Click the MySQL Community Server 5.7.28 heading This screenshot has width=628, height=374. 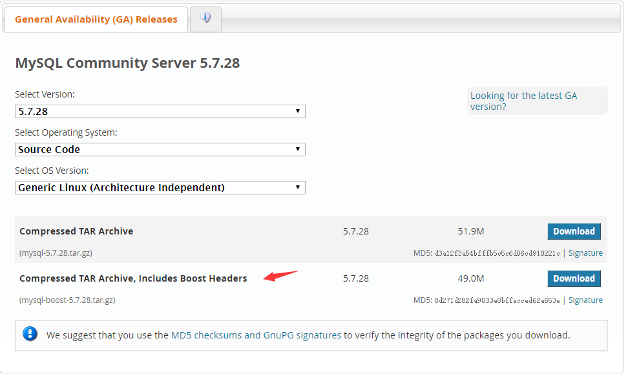pyautogui.click(x=127, y=63)
